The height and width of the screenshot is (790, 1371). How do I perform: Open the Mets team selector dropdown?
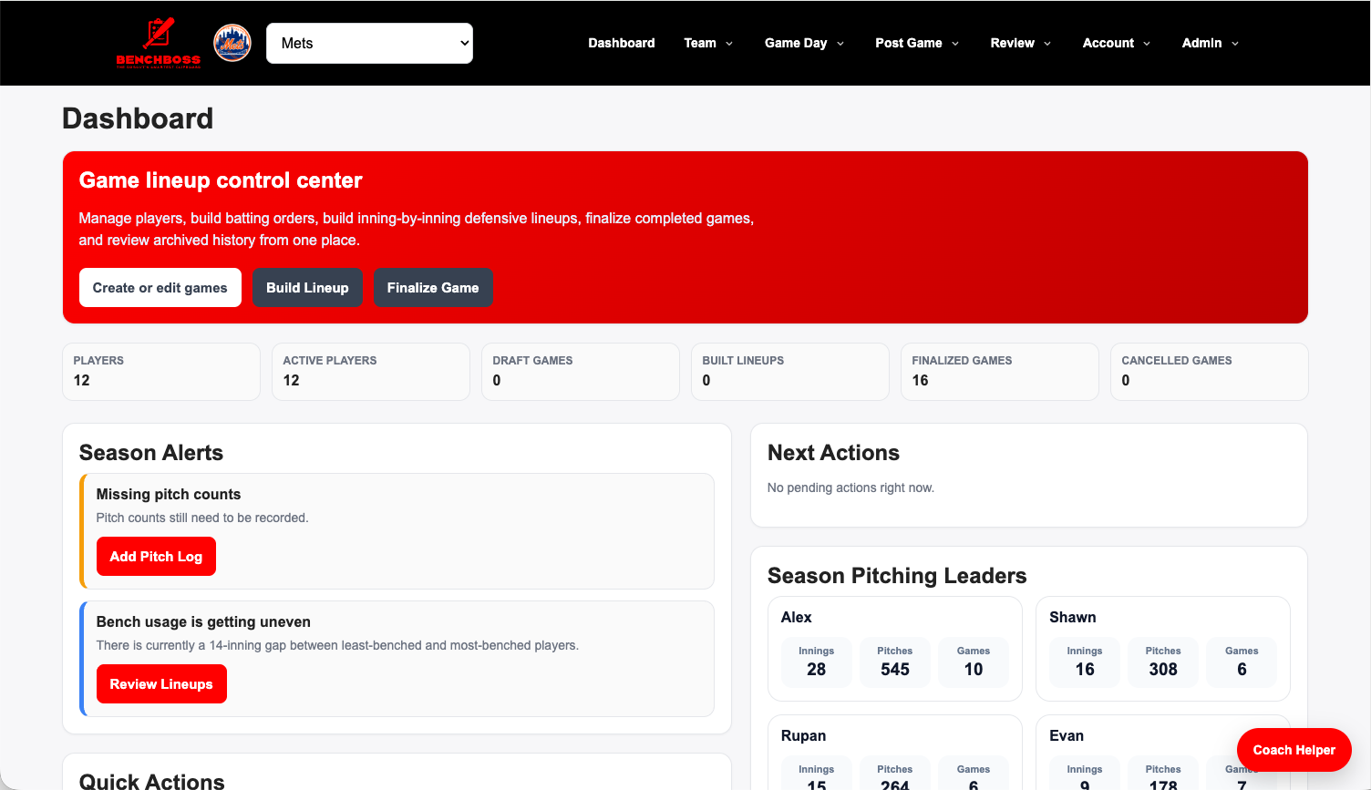point(369,43)
